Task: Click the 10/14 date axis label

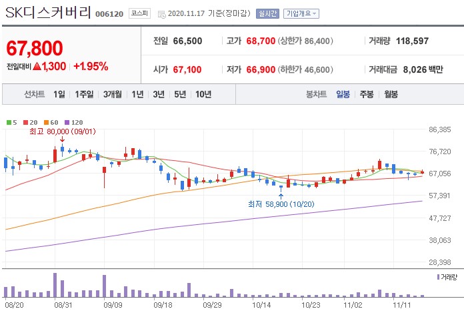Action: [261, 305]
